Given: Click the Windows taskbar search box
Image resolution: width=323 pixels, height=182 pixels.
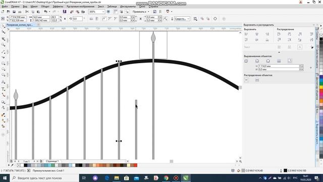Looking at the screenshot, I should 44,178.
